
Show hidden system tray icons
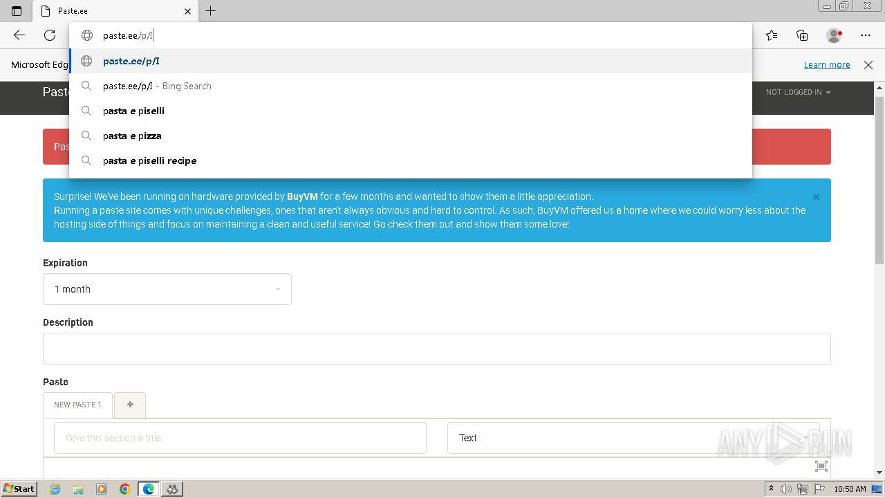click(771, 489)
